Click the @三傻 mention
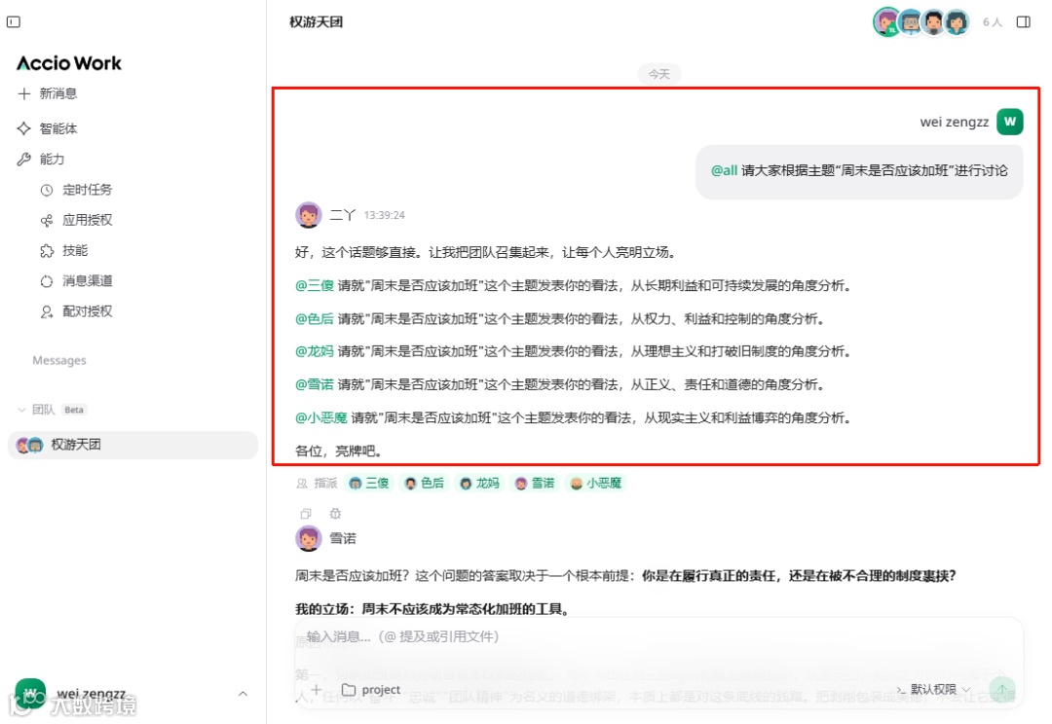Image resolution: width=1052 pixels, height=724 pixels. coord(315,285)
